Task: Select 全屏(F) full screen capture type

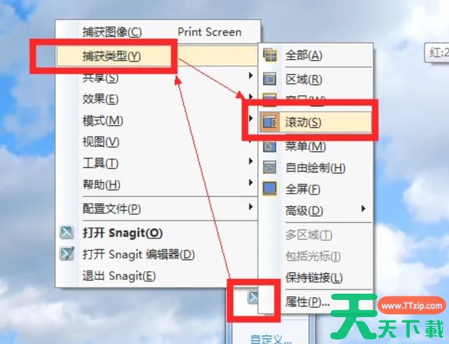Action: click(303, 190)
